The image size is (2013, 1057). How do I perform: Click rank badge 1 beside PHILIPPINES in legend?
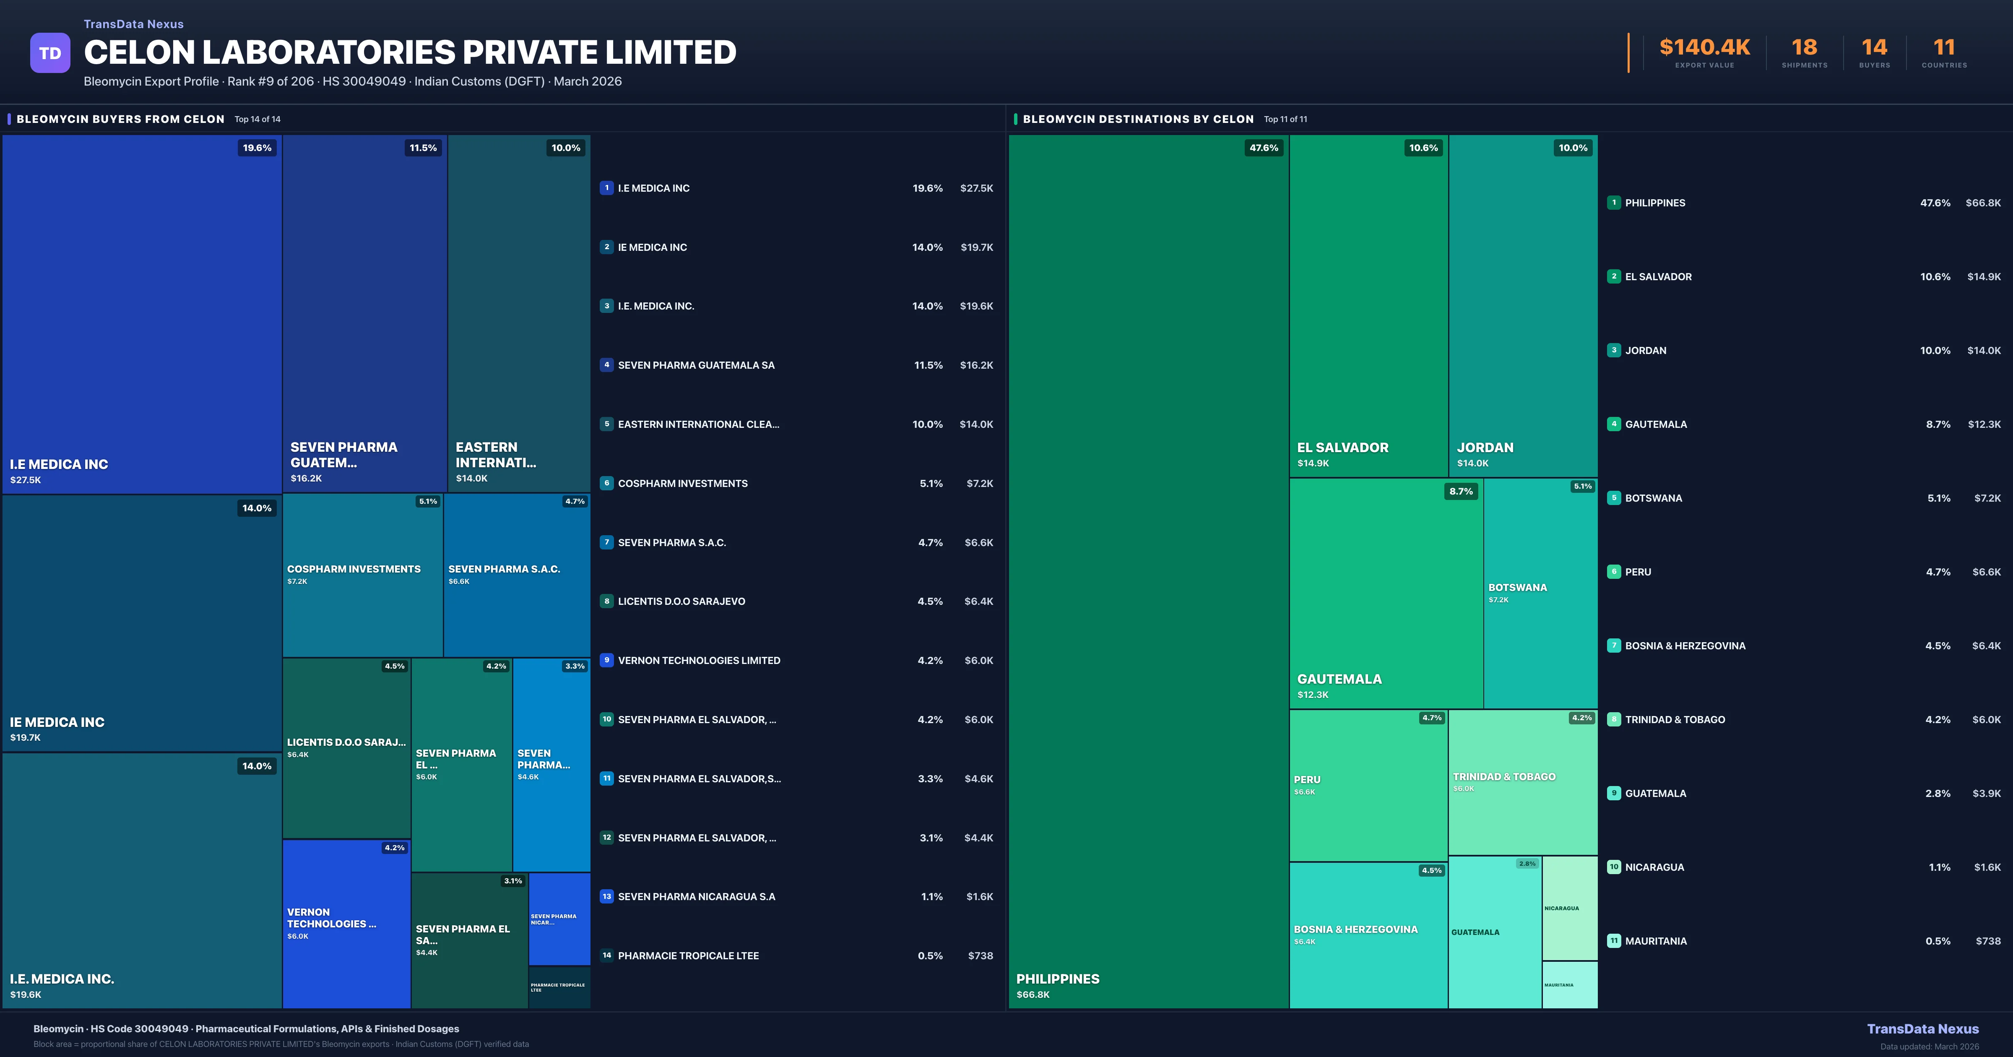(x=1614, y=203)
